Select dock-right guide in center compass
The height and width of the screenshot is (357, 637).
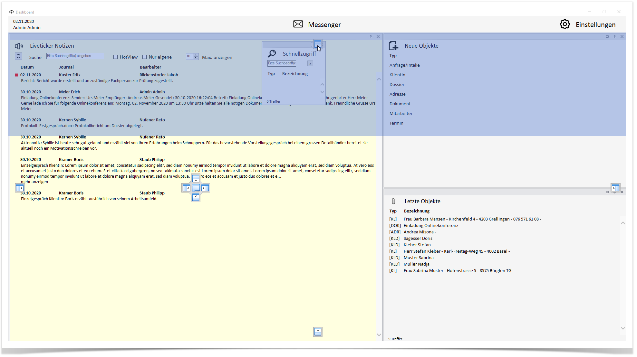click(205, 188)
